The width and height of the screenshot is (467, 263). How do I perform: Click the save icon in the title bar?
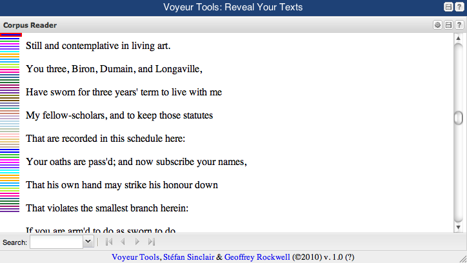tap(448, 7)
